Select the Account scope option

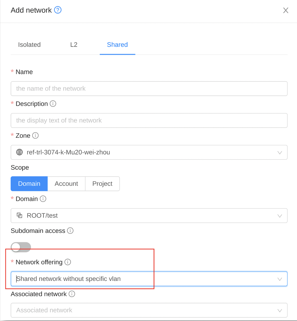(x=66, y=184)
